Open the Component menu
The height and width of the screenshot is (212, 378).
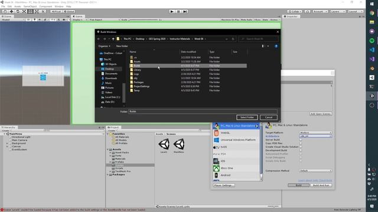click(x=45, y=6)
